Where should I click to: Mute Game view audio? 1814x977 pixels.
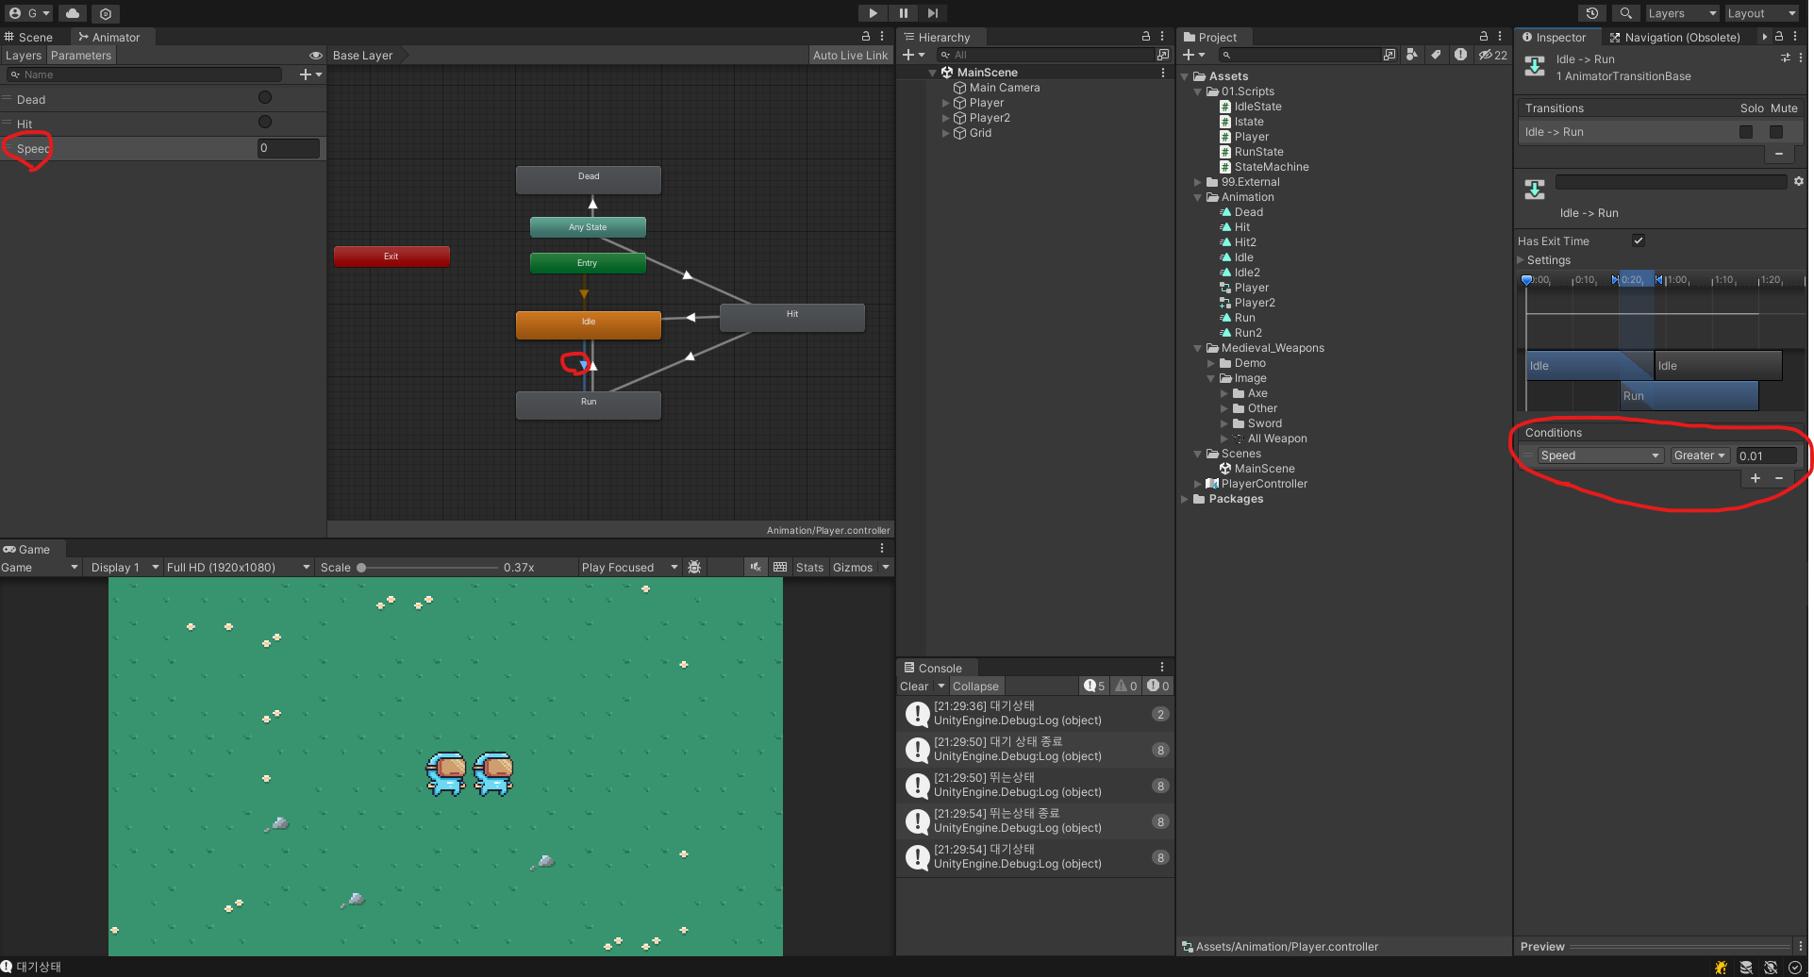[x=756, y=567]
